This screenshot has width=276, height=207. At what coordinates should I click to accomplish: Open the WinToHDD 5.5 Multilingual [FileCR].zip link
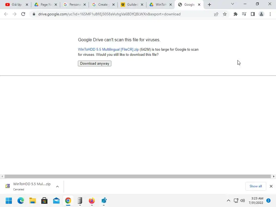tap(108, 50)
